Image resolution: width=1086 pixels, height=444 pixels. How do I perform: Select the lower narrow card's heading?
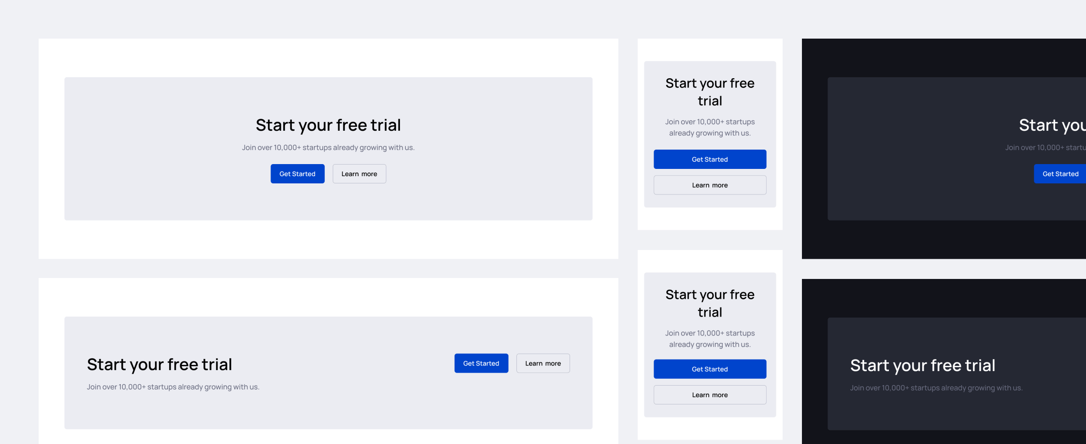(x=710, y=304)
